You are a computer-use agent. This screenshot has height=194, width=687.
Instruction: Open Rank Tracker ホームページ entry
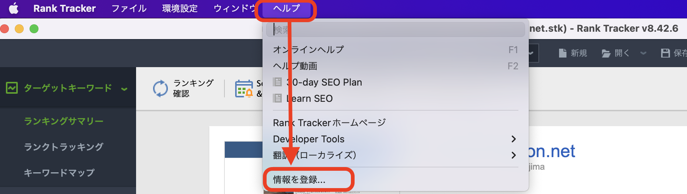[395, 123]
